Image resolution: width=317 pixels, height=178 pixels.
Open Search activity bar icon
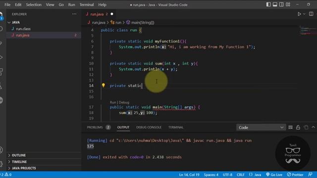[1, 29]
